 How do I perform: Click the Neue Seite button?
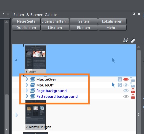(26, 21)
